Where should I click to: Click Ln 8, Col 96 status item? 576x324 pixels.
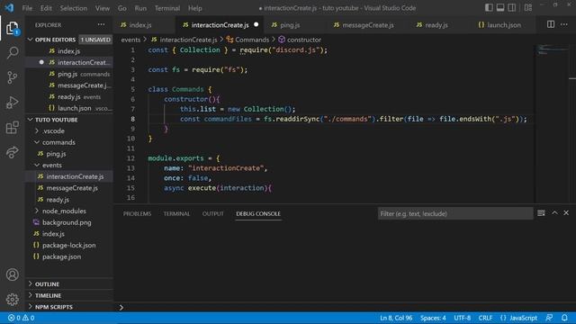396,318
